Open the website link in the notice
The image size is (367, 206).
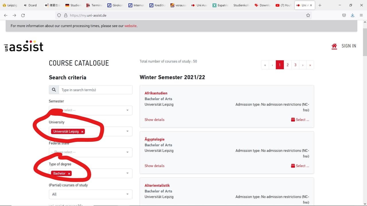(x=130, y=26)
